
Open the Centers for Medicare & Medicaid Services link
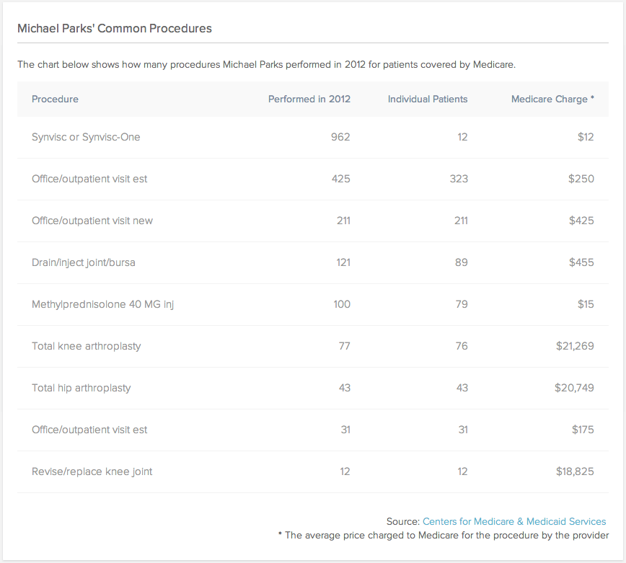coord(514,521)
